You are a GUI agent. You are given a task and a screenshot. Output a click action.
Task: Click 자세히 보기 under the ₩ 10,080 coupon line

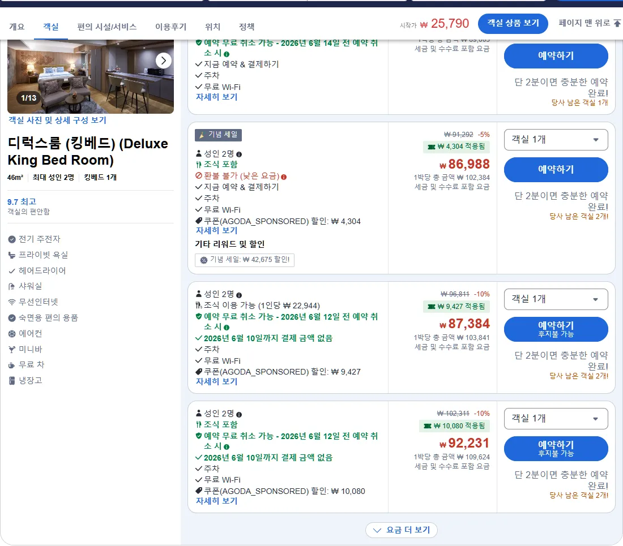pos(216,501)
